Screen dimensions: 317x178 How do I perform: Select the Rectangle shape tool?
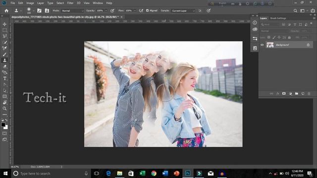pyautogui.click(x=4, y=96)
